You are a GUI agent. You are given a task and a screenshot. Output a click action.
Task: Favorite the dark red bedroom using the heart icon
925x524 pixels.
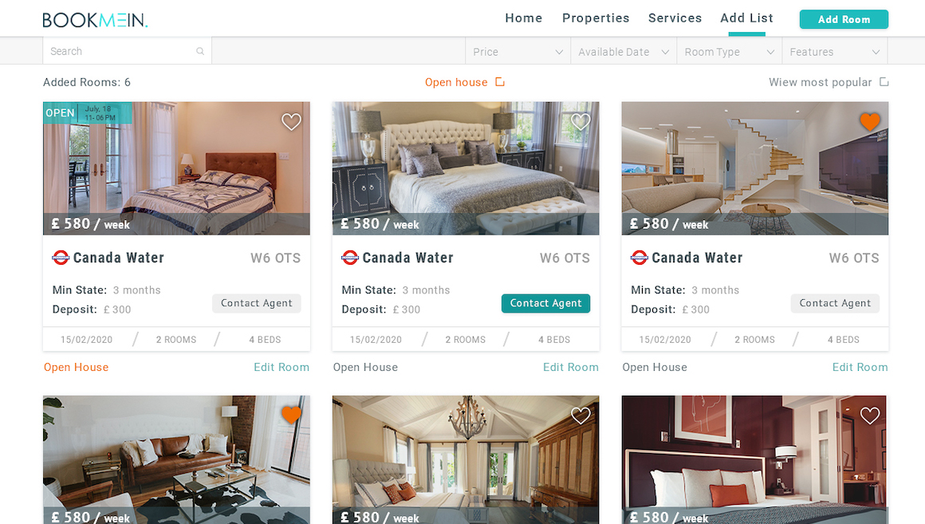(869, 416)
